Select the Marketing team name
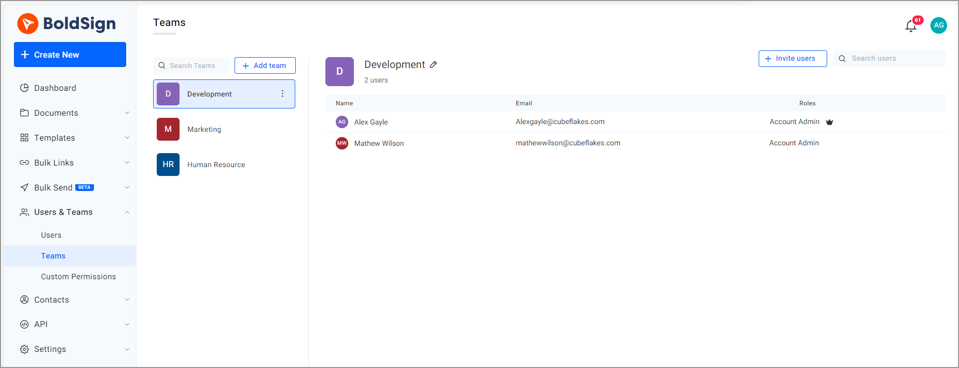The width and height of the screenshot is (959, 368). point(204,129)
